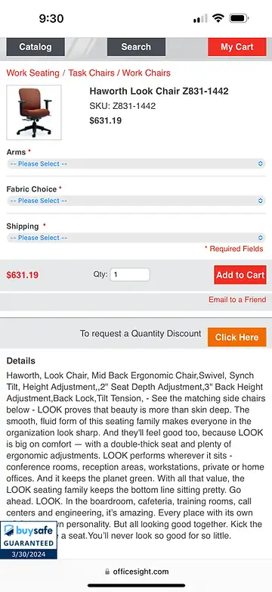Open the Task Chairs breadcrumb link
This screenshot has width=272, height=592.
point(91,73)
